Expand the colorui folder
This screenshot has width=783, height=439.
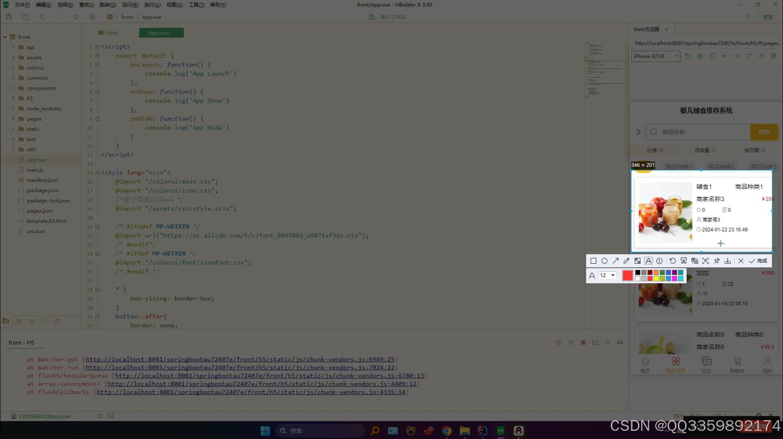[x=13, y=67]
